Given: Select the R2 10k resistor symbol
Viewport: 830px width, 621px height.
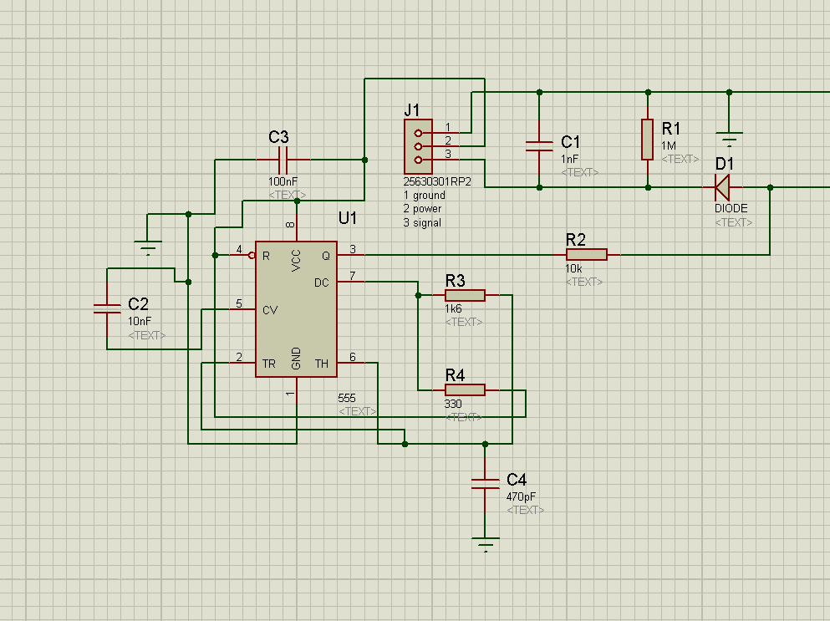Looking at the screenshot, I should point(587,253).
